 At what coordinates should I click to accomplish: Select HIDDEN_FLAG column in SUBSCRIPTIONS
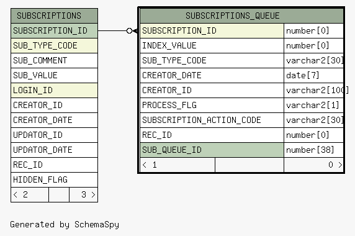55,179
